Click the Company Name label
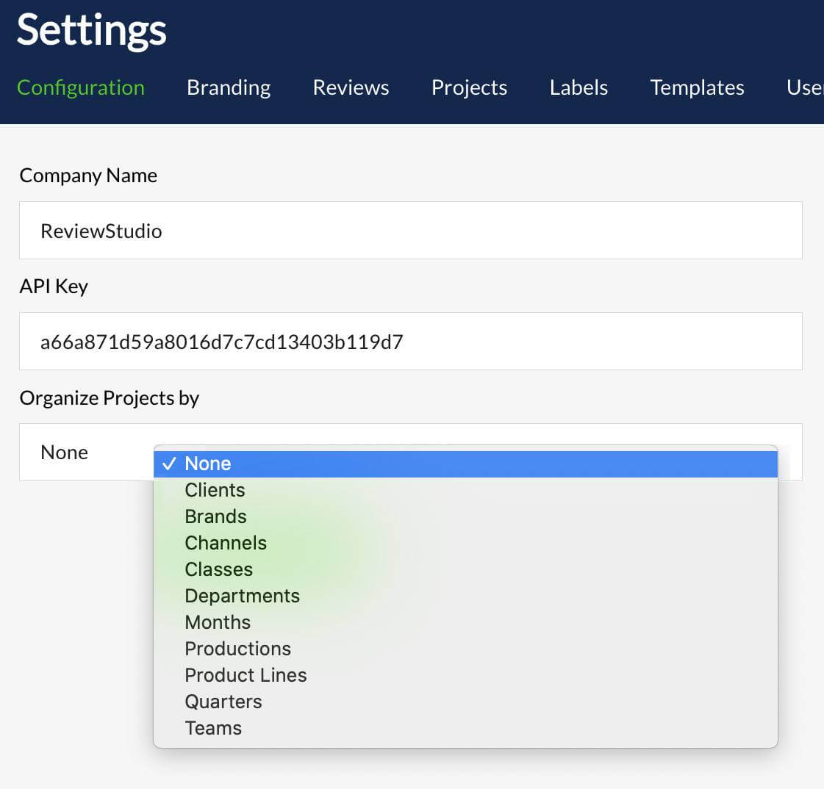The width and height of the screenshot is (824, 789). (x=88, y=176)
